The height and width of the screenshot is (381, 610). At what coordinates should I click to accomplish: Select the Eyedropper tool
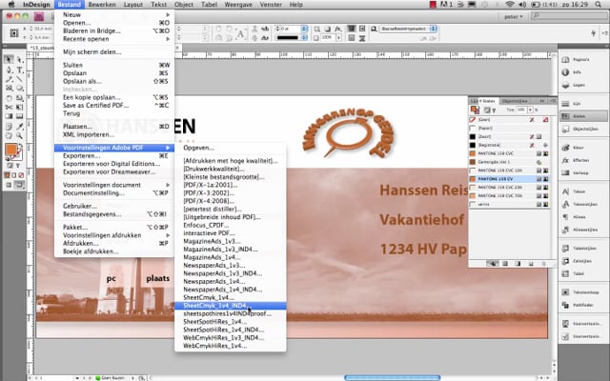[x=19, y=127]
